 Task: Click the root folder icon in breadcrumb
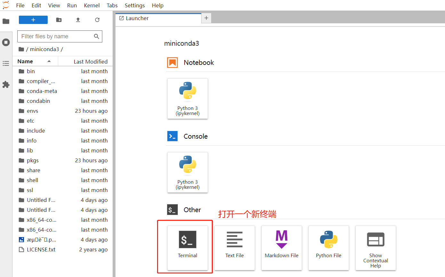[21, 49]
